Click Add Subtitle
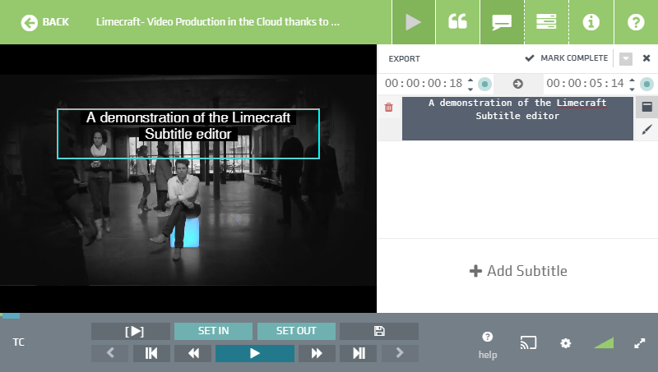This screenshot has width=658, height=372. [x=518, y=271]
